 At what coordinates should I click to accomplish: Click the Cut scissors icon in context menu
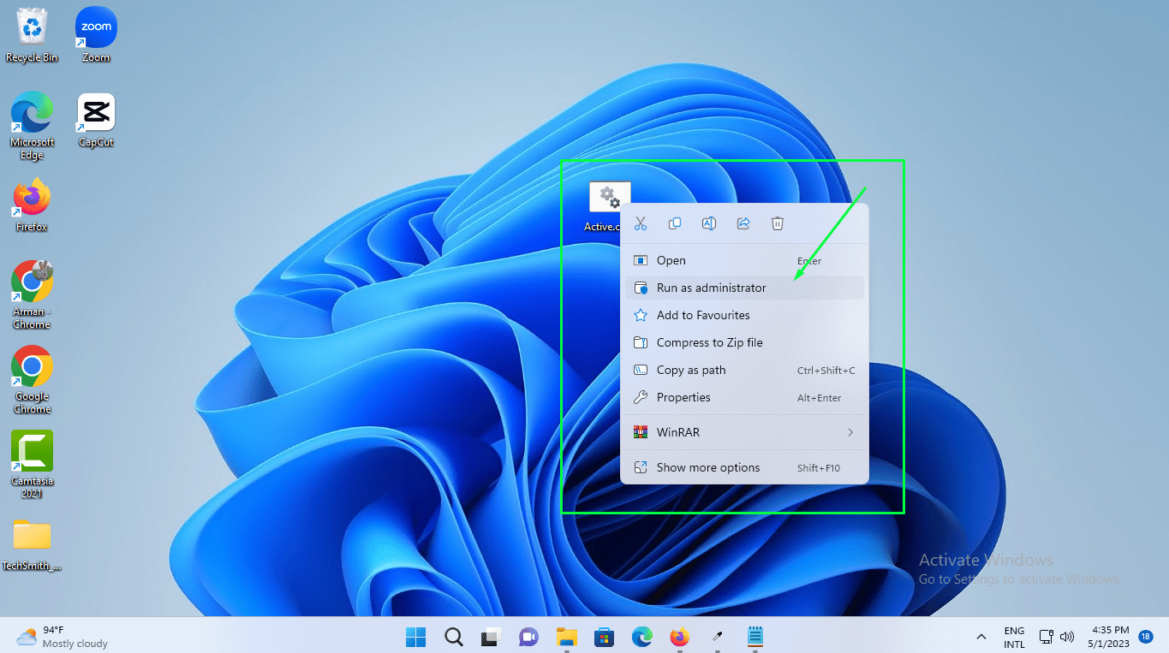click(x=640, y=223)
